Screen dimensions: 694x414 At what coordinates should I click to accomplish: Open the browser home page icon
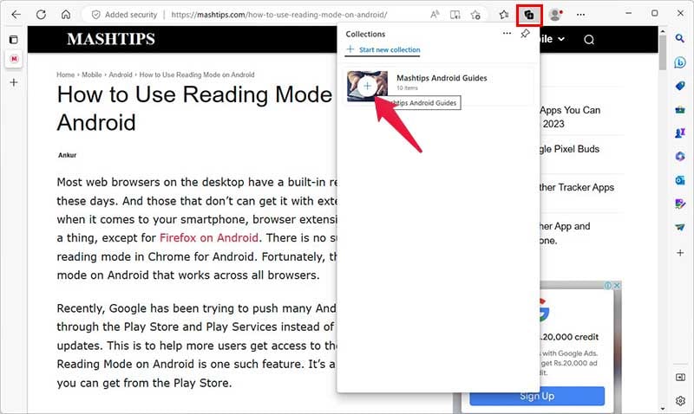[x=66, y=15]
